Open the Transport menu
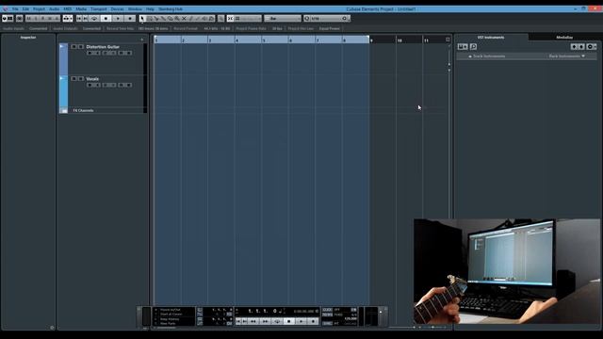This screenshot has width=603, height=339. (x=98, y=8)
